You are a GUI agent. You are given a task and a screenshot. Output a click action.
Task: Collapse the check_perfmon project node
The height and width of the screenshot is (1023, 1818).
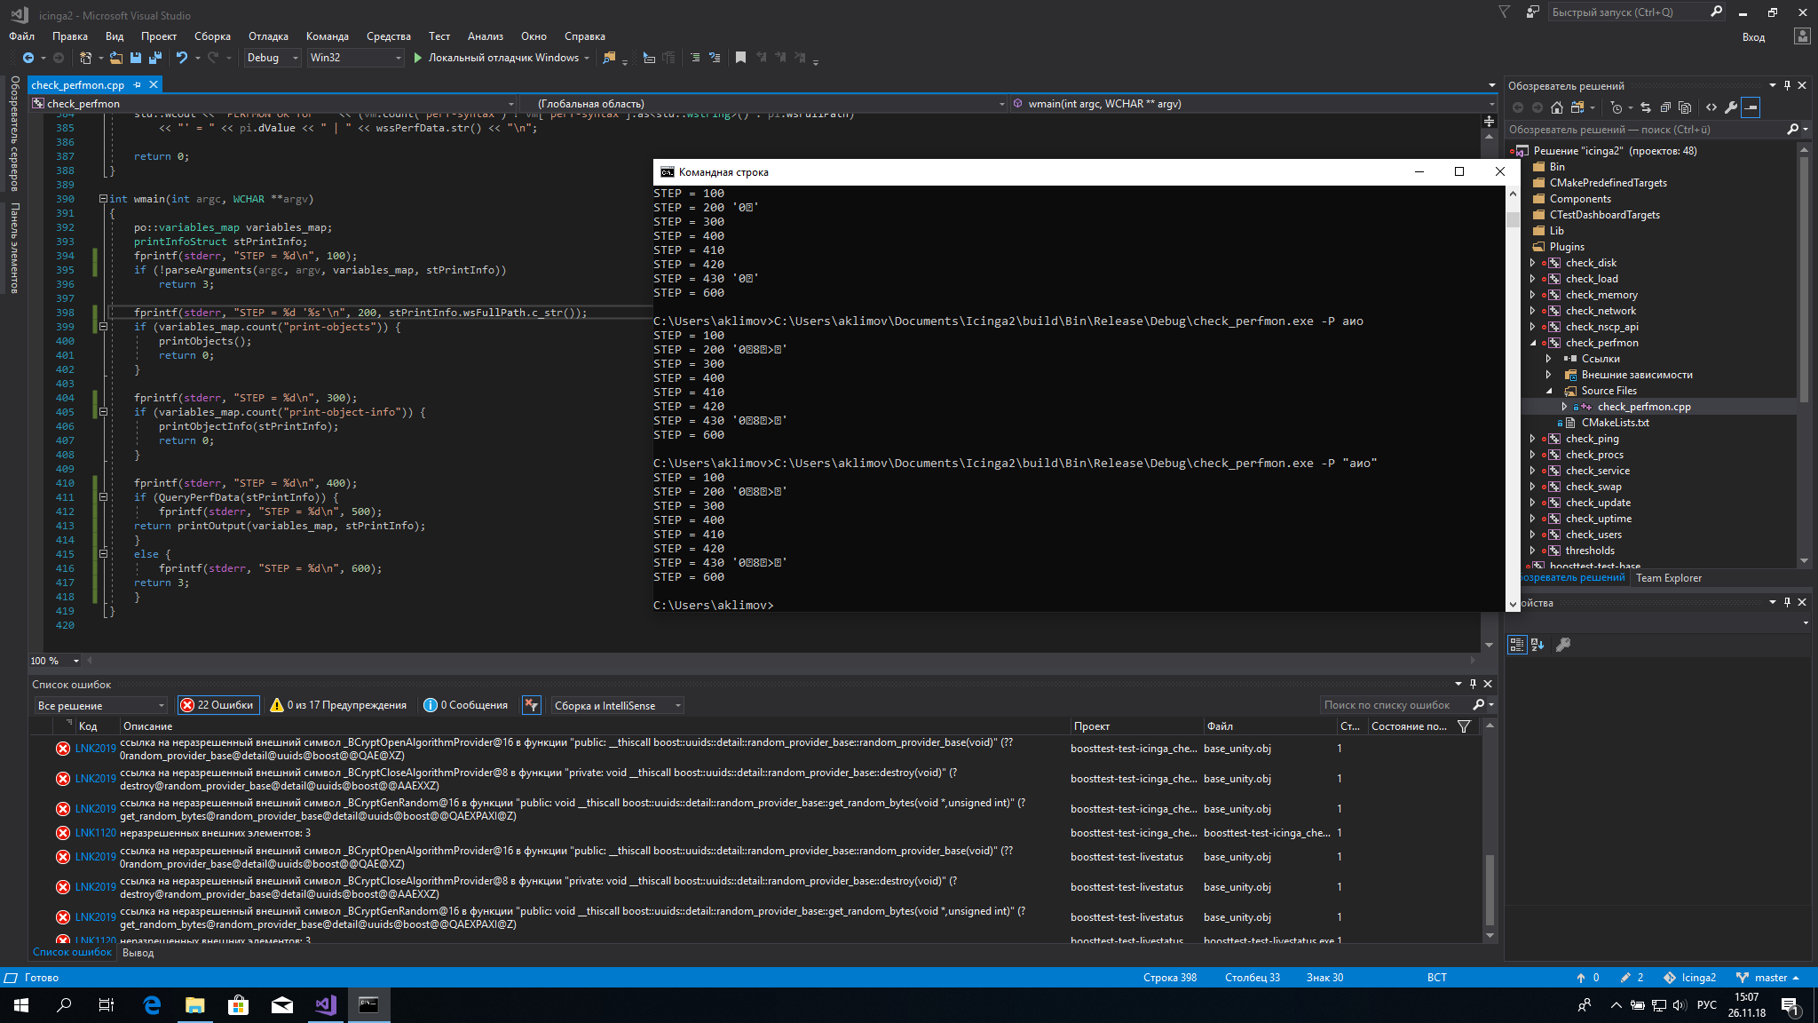pos(1533,343)
